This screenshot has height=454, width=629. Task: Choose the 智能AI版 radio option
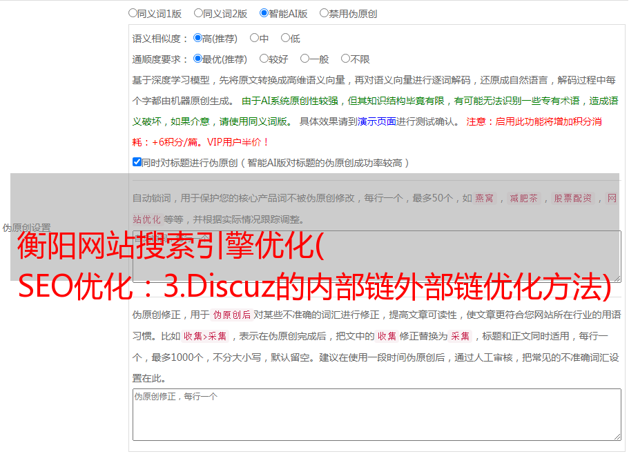point(264,13)
